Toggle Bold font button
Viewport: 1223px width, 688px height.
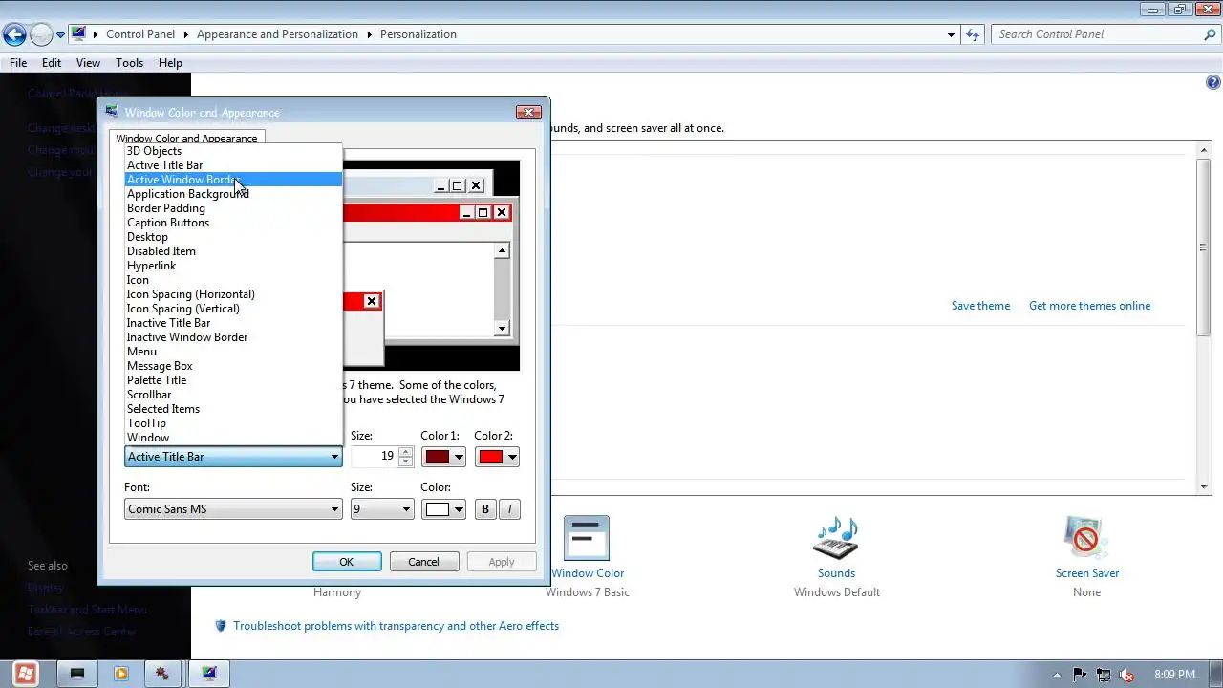tap(485, 509)
